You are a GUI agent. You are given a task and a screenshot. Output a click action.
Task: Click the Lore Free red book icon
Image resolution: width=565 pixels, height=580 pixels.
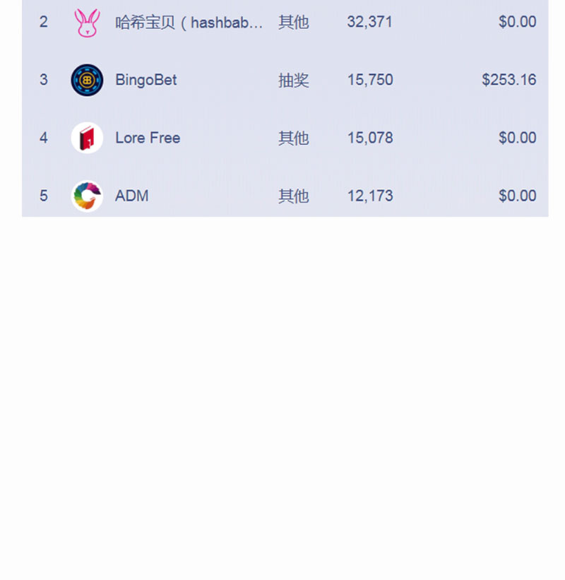(x=87, y=138)
